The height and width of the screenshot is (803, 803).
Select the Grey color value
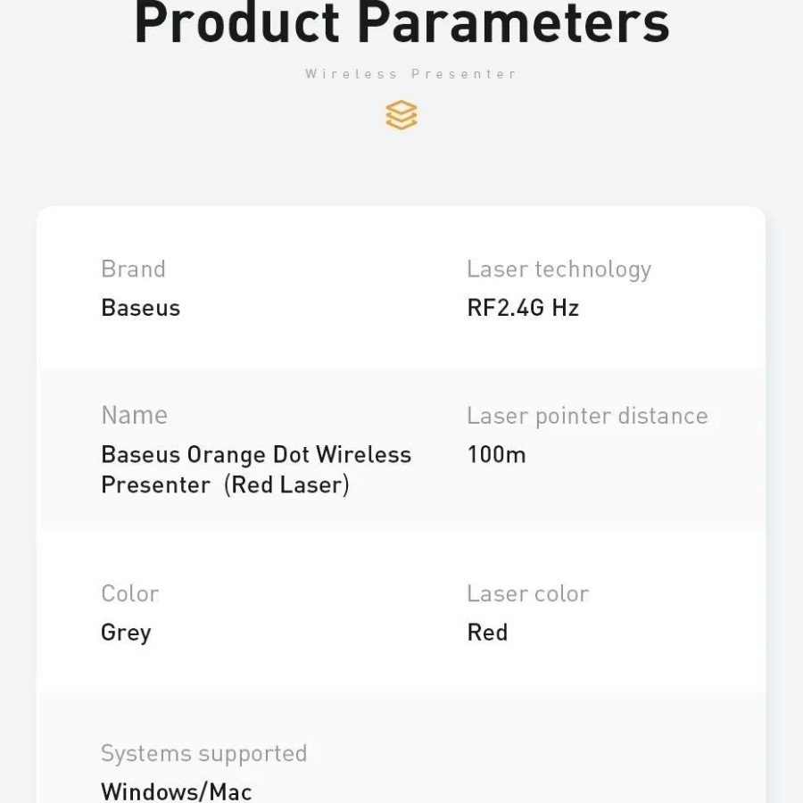pyautogui.click(x=126, y=633)
